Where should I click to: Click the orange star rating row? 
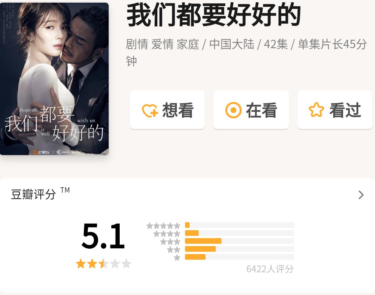pos(103,264)
